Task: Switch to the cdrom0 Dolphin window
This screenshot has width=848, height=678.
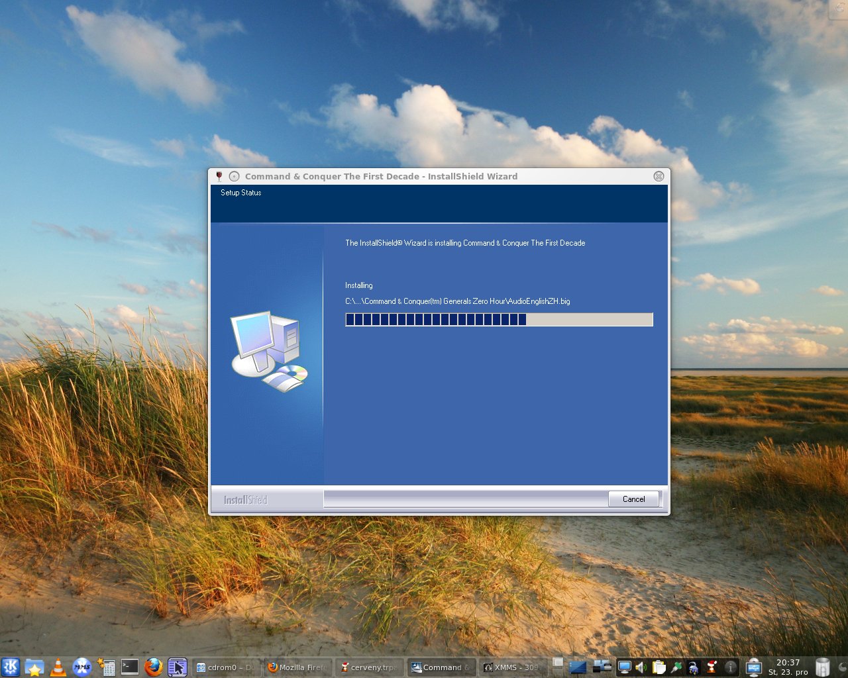Action: [x=225, y=667]
